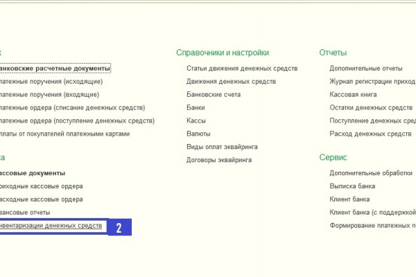
Task: Open the 'от покупателей платежными картами' link
Action: (x=64, y=134)
